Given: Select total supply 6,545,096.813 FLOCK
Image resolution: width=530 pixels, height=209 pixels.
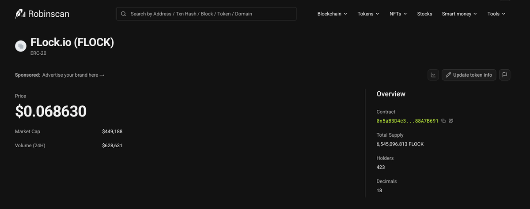Looking at the screenshot, I should click(400, 144).
